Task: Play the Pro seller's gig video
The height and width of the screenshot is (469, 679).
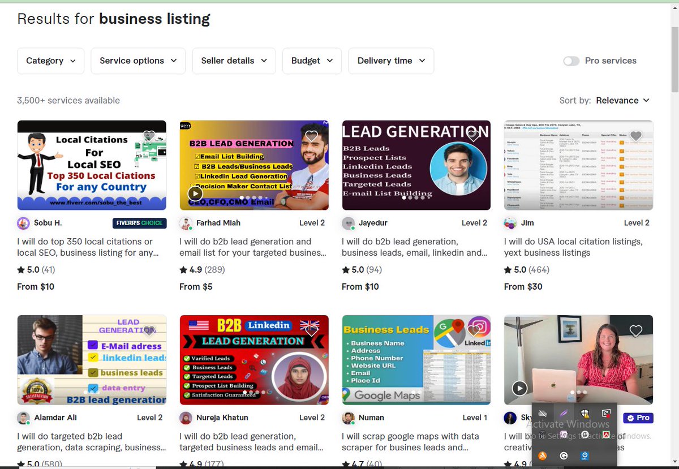Action: [519, 388]
